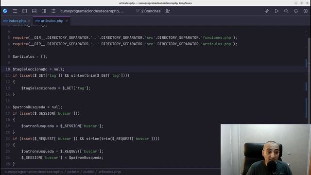Image resolution: width=311 pixels, height=175 pixels.
Task: Open the notifications bell
Action: tap(296, 11)
